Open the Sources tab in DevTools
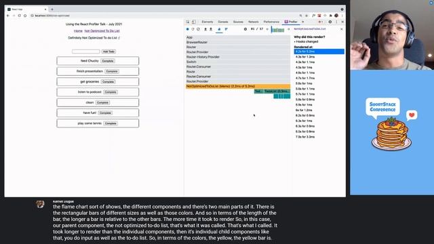Viewport: 434px width, 244px height. (238, 22)
